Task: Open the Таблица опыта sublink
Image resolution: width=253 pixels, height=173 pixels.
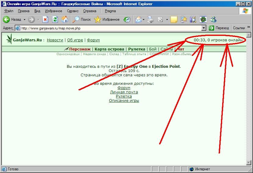Action: (x=134, y=54)
